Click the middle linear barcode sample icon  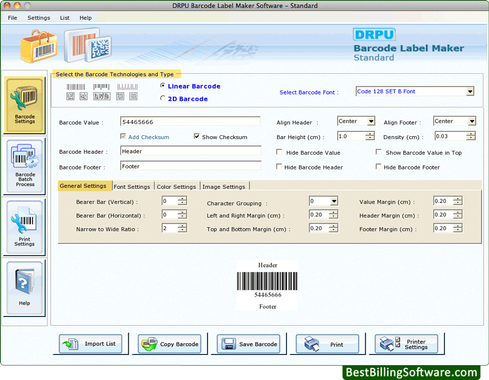102,87
